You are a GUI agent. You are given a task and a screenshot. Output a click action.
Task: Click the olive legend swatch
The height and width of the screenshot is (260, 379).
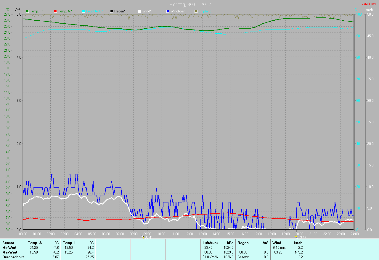point(196,11)
